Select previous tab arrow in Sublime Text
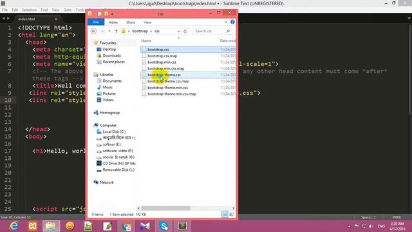This screenshot has width=412, height=232. click(x=3, y=19)
